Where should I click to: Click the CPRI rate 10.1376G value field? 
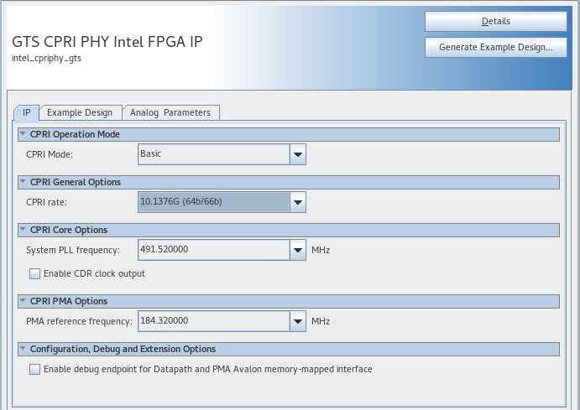tap(214, 202)
